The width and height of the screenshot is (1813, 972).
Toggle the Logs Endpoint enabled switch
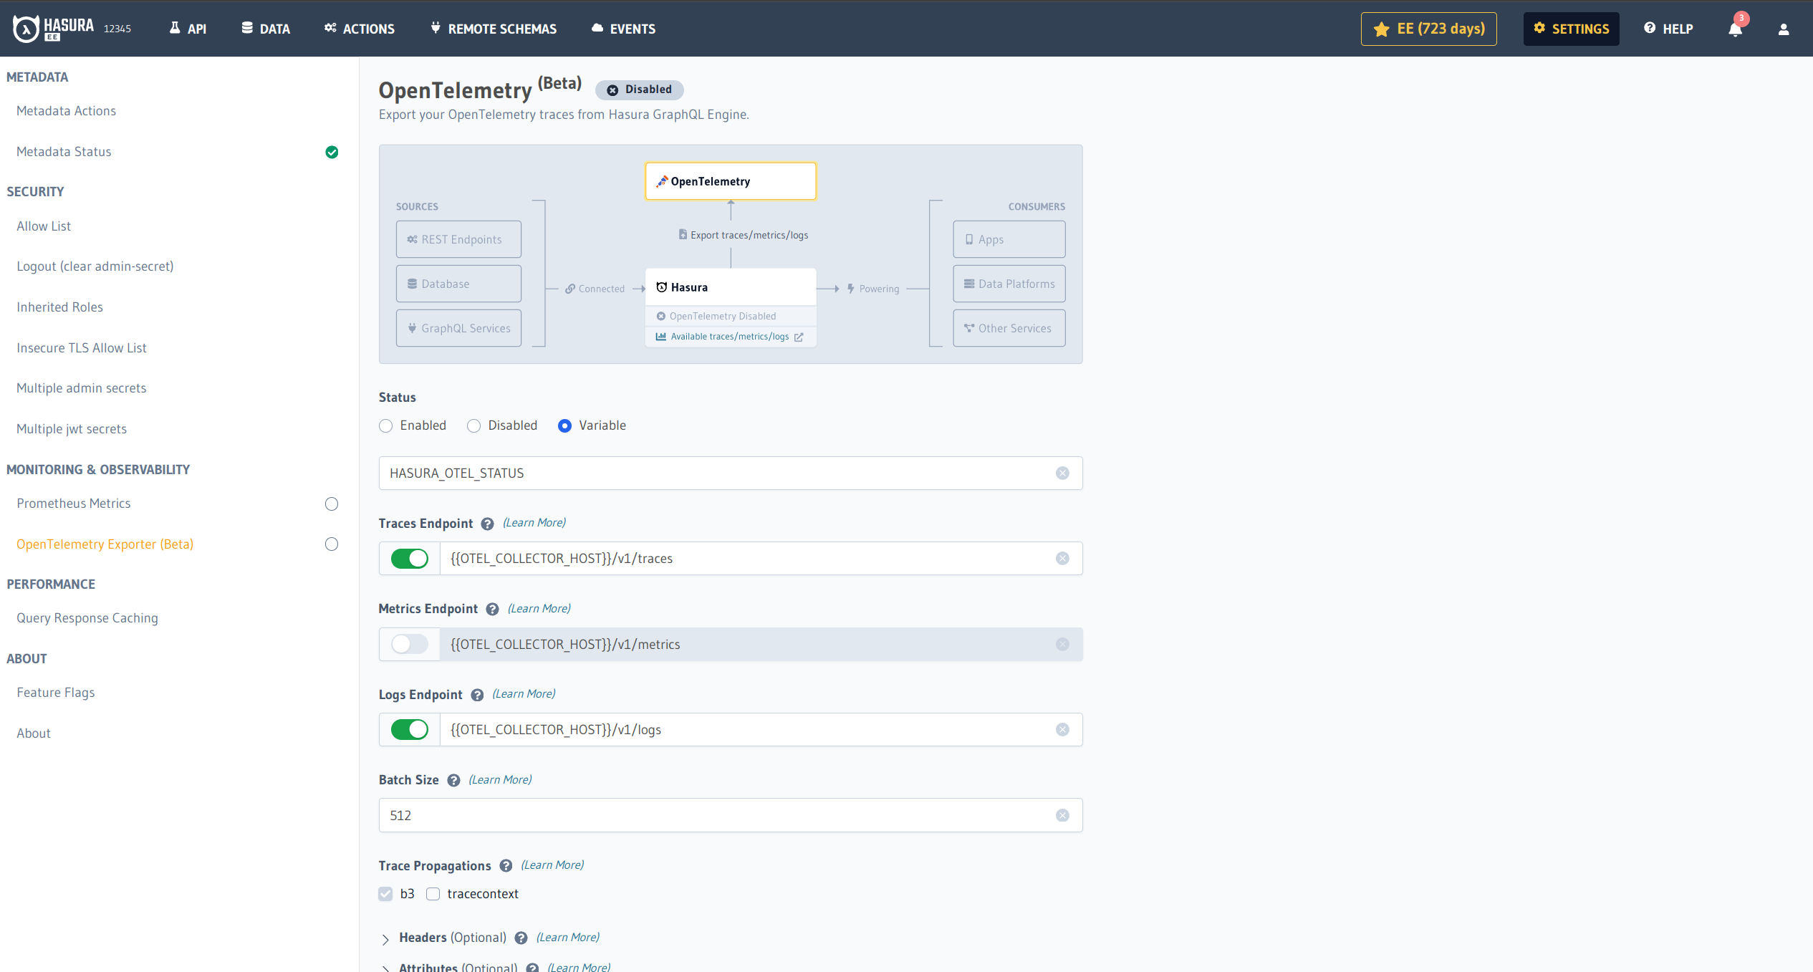[410, 728]
